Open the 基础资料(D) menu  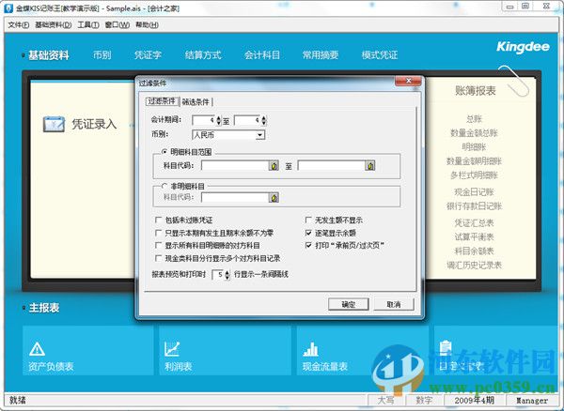[x=53, y=24]
